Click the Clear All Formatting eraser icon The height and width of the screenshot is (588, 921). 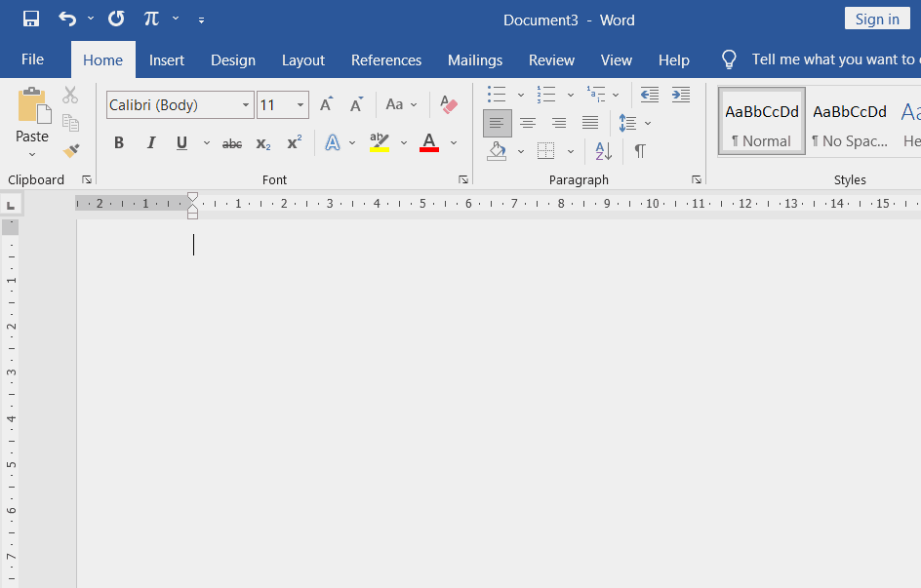pyautogui.click(x=448, y=104)
